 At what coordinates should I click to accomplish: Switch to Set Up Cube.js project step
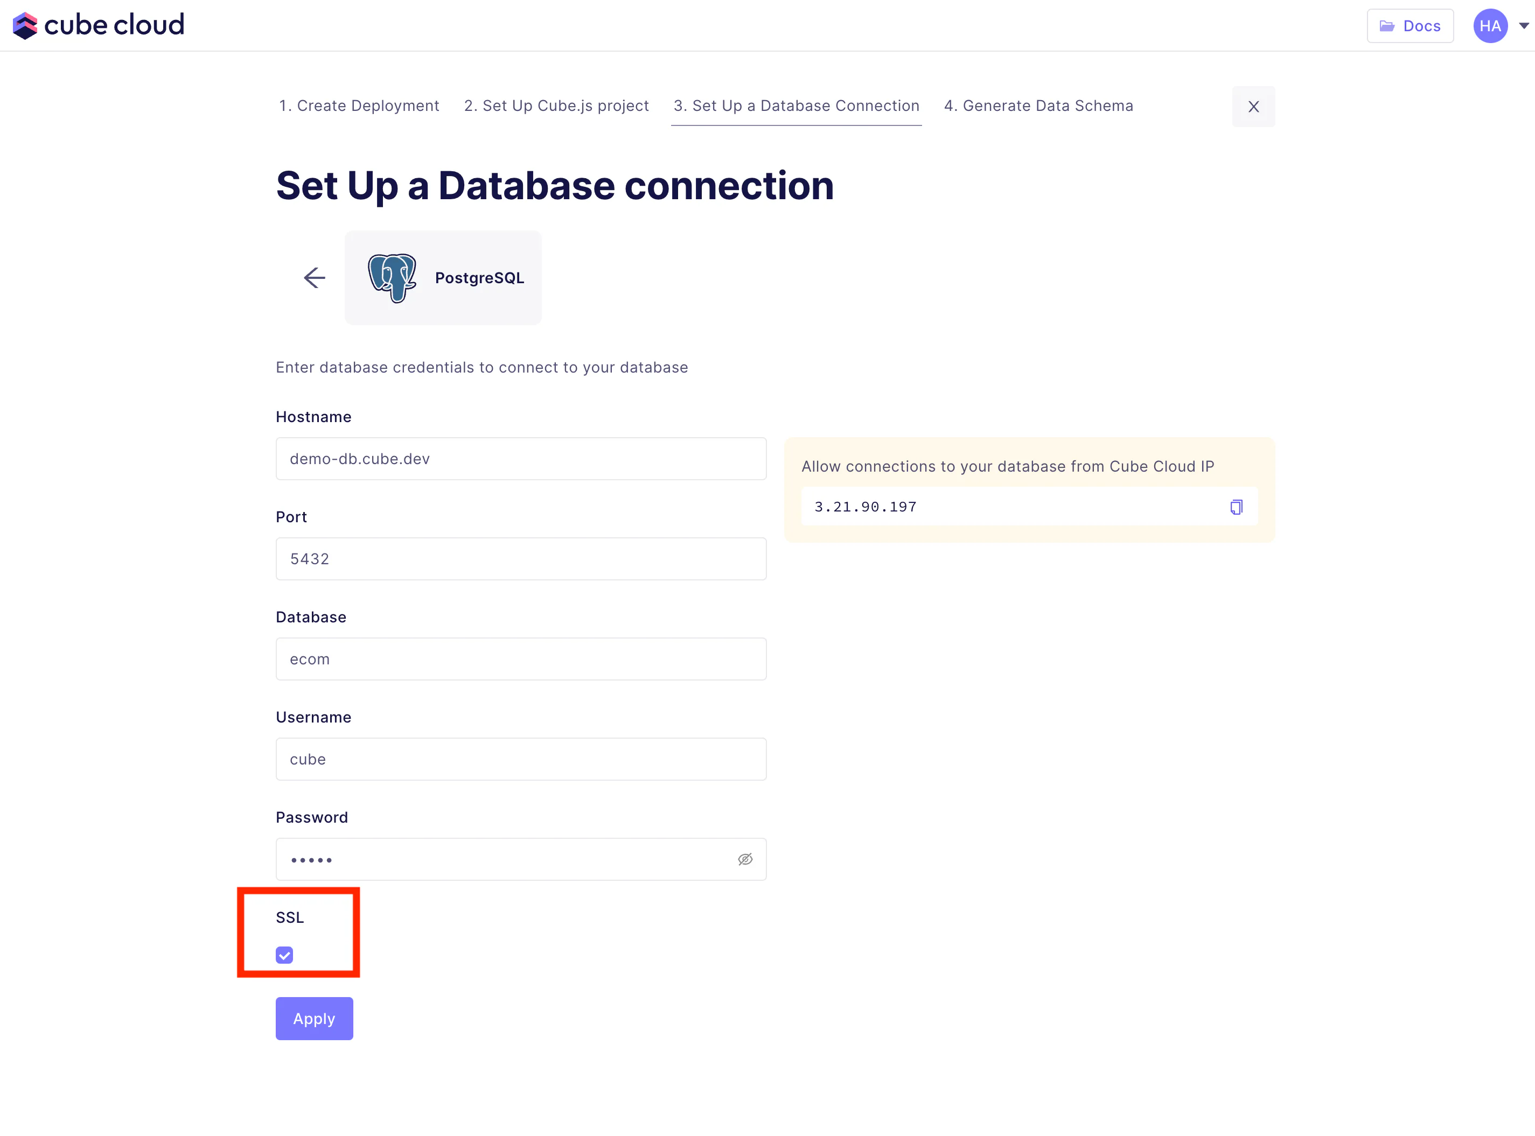click(556, 106)
